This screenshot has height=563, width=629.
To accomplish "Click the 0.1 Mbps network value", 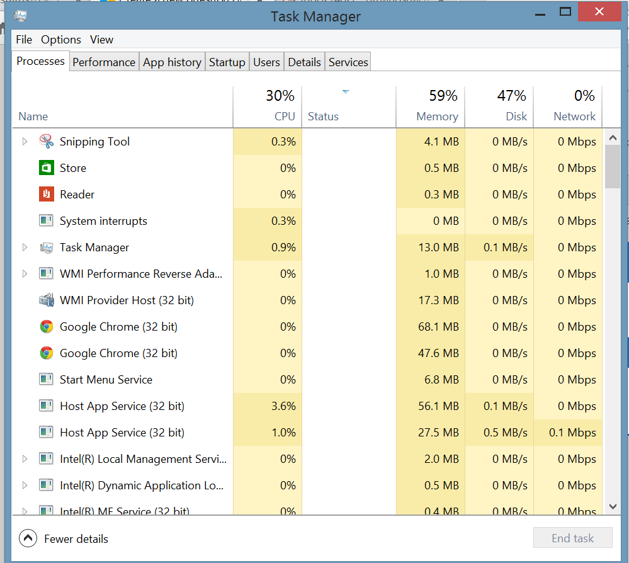I will [572, 433].
